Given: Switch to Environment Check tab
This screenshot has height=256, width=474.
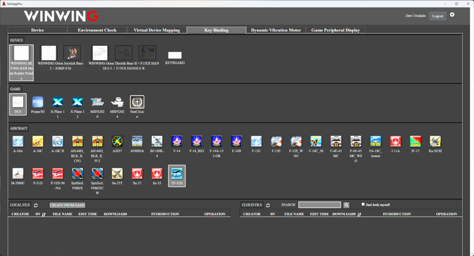Looking at the screenshot, I should (x=97, y=30).
